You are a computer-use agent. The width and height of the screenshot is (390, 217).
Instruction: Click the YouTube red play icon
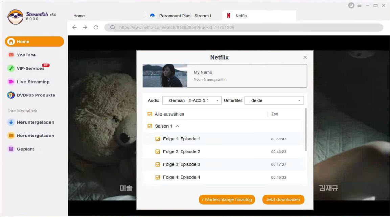tap(11, 55)
